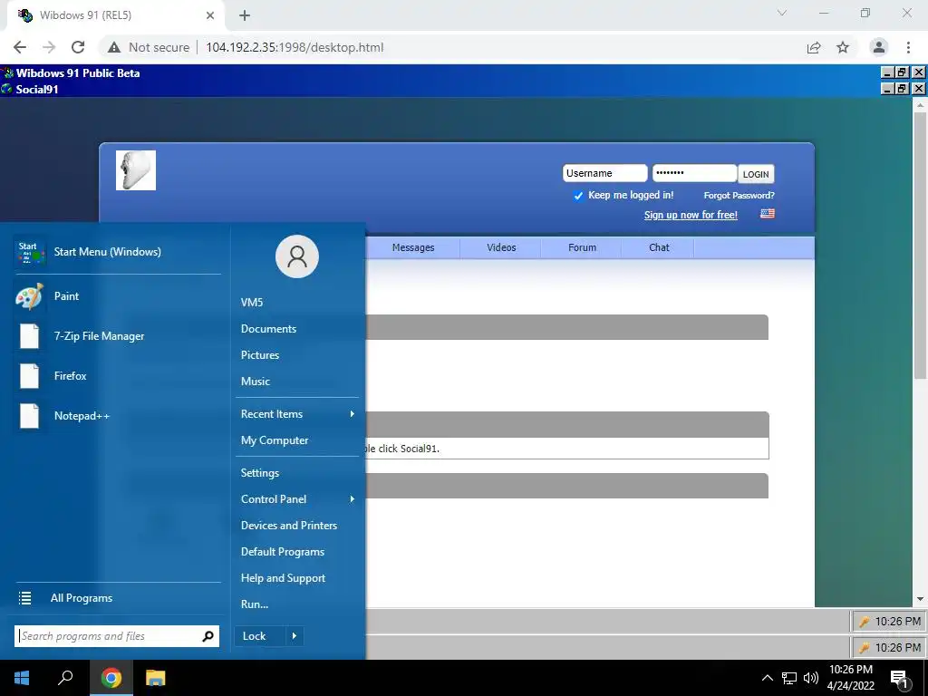Viewport: 928px width, 696px height.
Task: Click VM5 user folder entry
Action: (x=252, y=303)
